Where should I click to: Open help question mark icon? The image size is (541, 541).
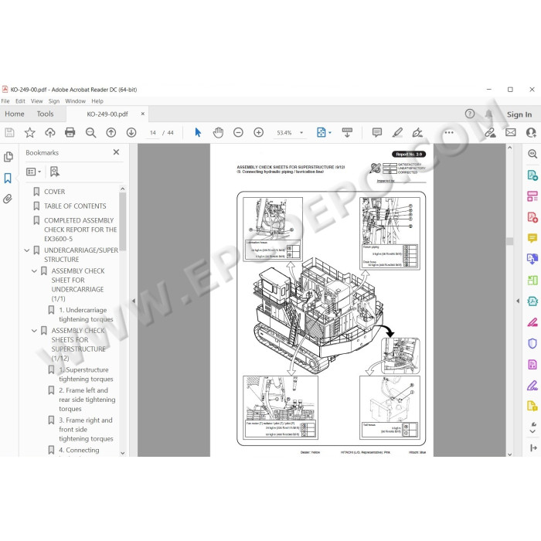pyautogui.click(x=470, y=114)
